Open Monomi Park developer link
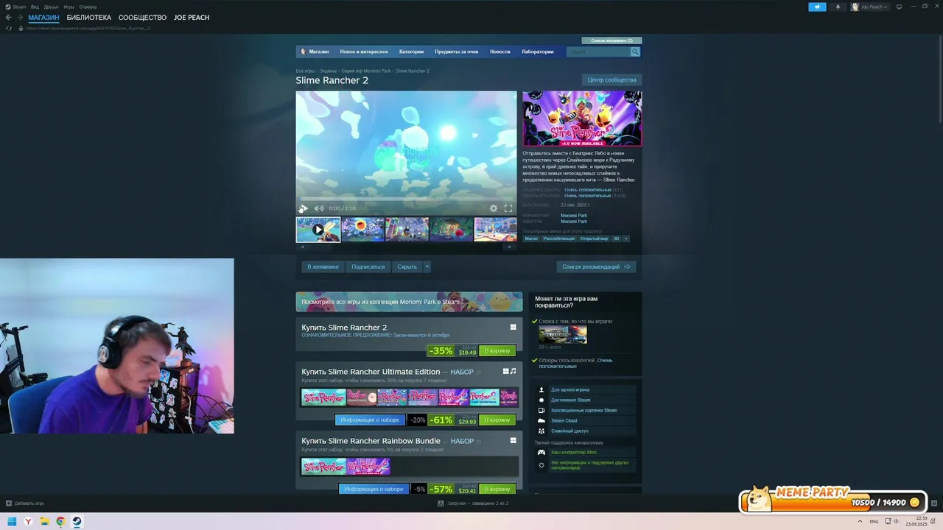943x530 pixels. coord(574,216)
